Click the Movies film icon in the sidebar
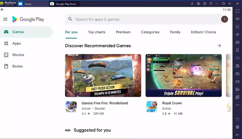The image size is (242, 139). click(6, 55)
